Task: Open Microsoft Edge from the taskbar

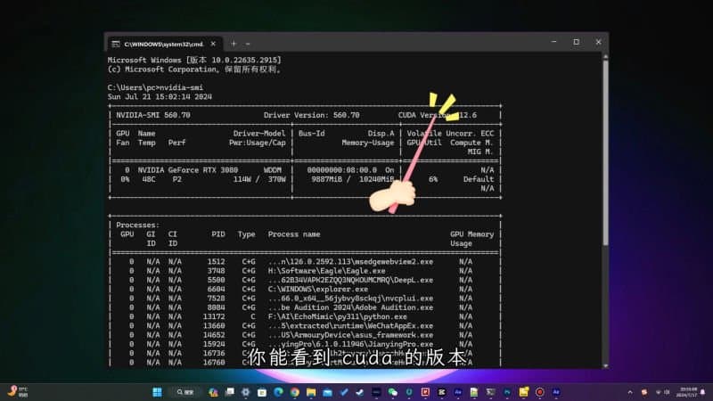Action: coord(278,392)
